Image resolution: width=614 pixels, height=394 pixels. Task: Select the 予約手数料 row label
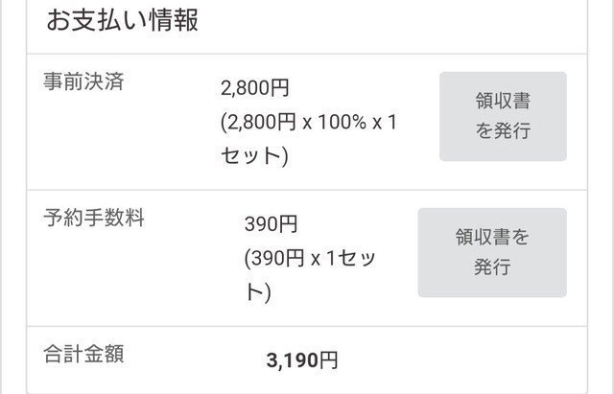click(95, 219)
